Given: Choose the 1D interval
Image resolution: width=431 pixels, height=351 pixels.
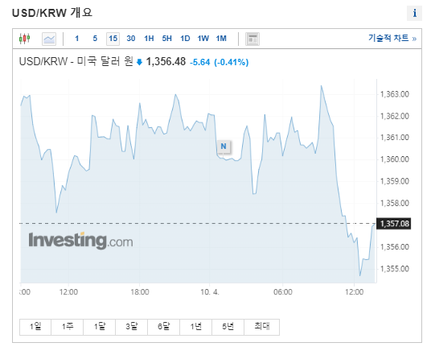Looking at the screenshot, I should pos(185,39).
